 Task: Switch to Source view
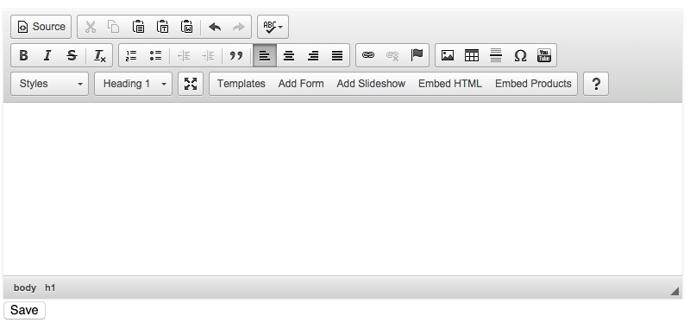coord(41,27)
